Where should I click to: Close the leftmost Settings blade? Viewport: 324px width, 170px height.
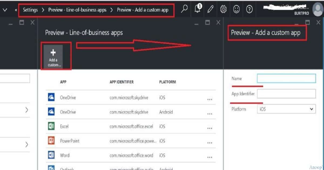point(32,23)
